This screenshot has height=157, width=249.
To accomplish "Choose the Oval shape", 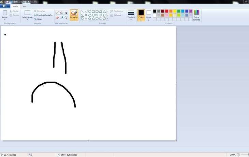I will (90, 12).
